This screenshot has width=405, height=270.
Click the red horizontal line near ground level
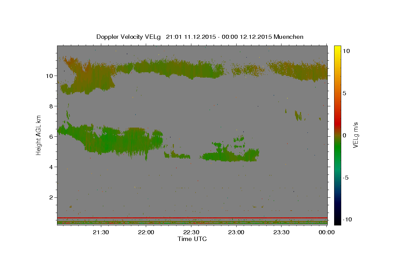tap(192, 218)
